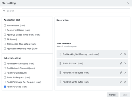Viewport: 132px width, 99px height.
Task: Check the TPS (sum) option
Action: (5, 39)
